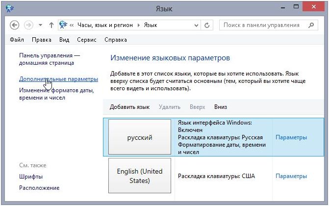Refresh the page with the refresh icon
Viewport: 329px width, 206px height.
click(x=207, y=25)
